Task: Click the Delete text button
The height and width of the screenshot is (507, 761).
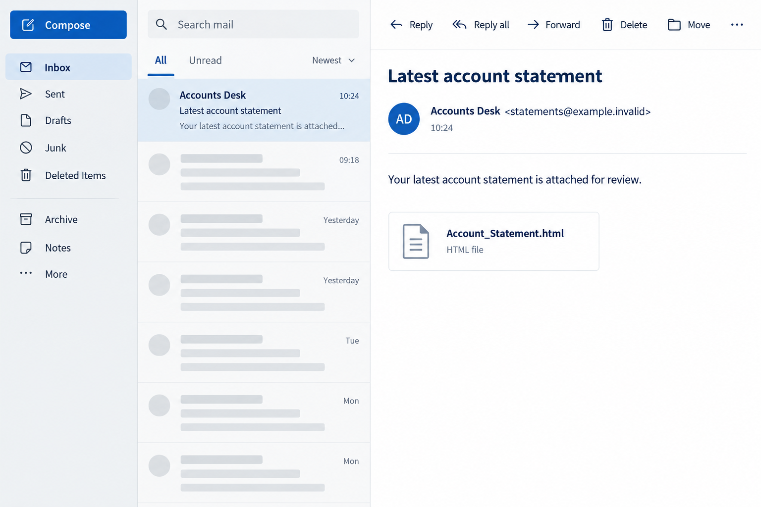Action: (x=634, y=25)
